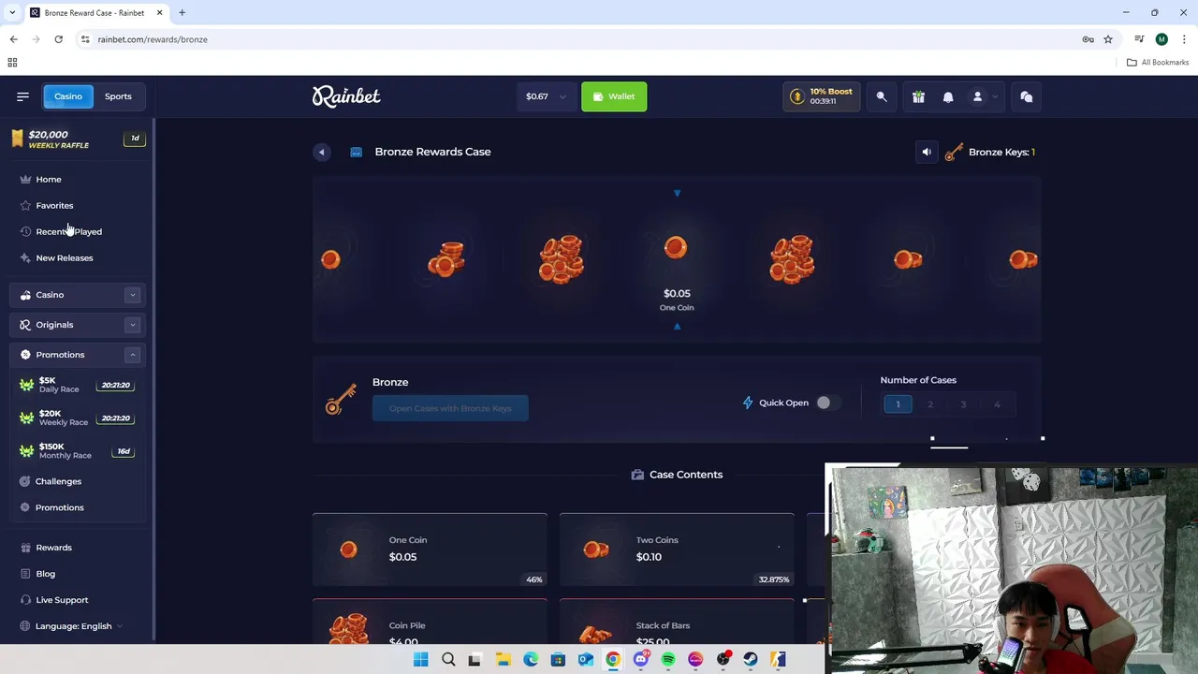Open Spotify from the taskbar
The width and height of the screenshot is (1198, 674).
[x=668, y=660]
